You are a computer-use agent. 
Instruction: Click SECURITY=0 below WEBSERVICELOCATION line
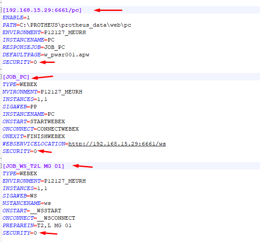coord(20,151)
